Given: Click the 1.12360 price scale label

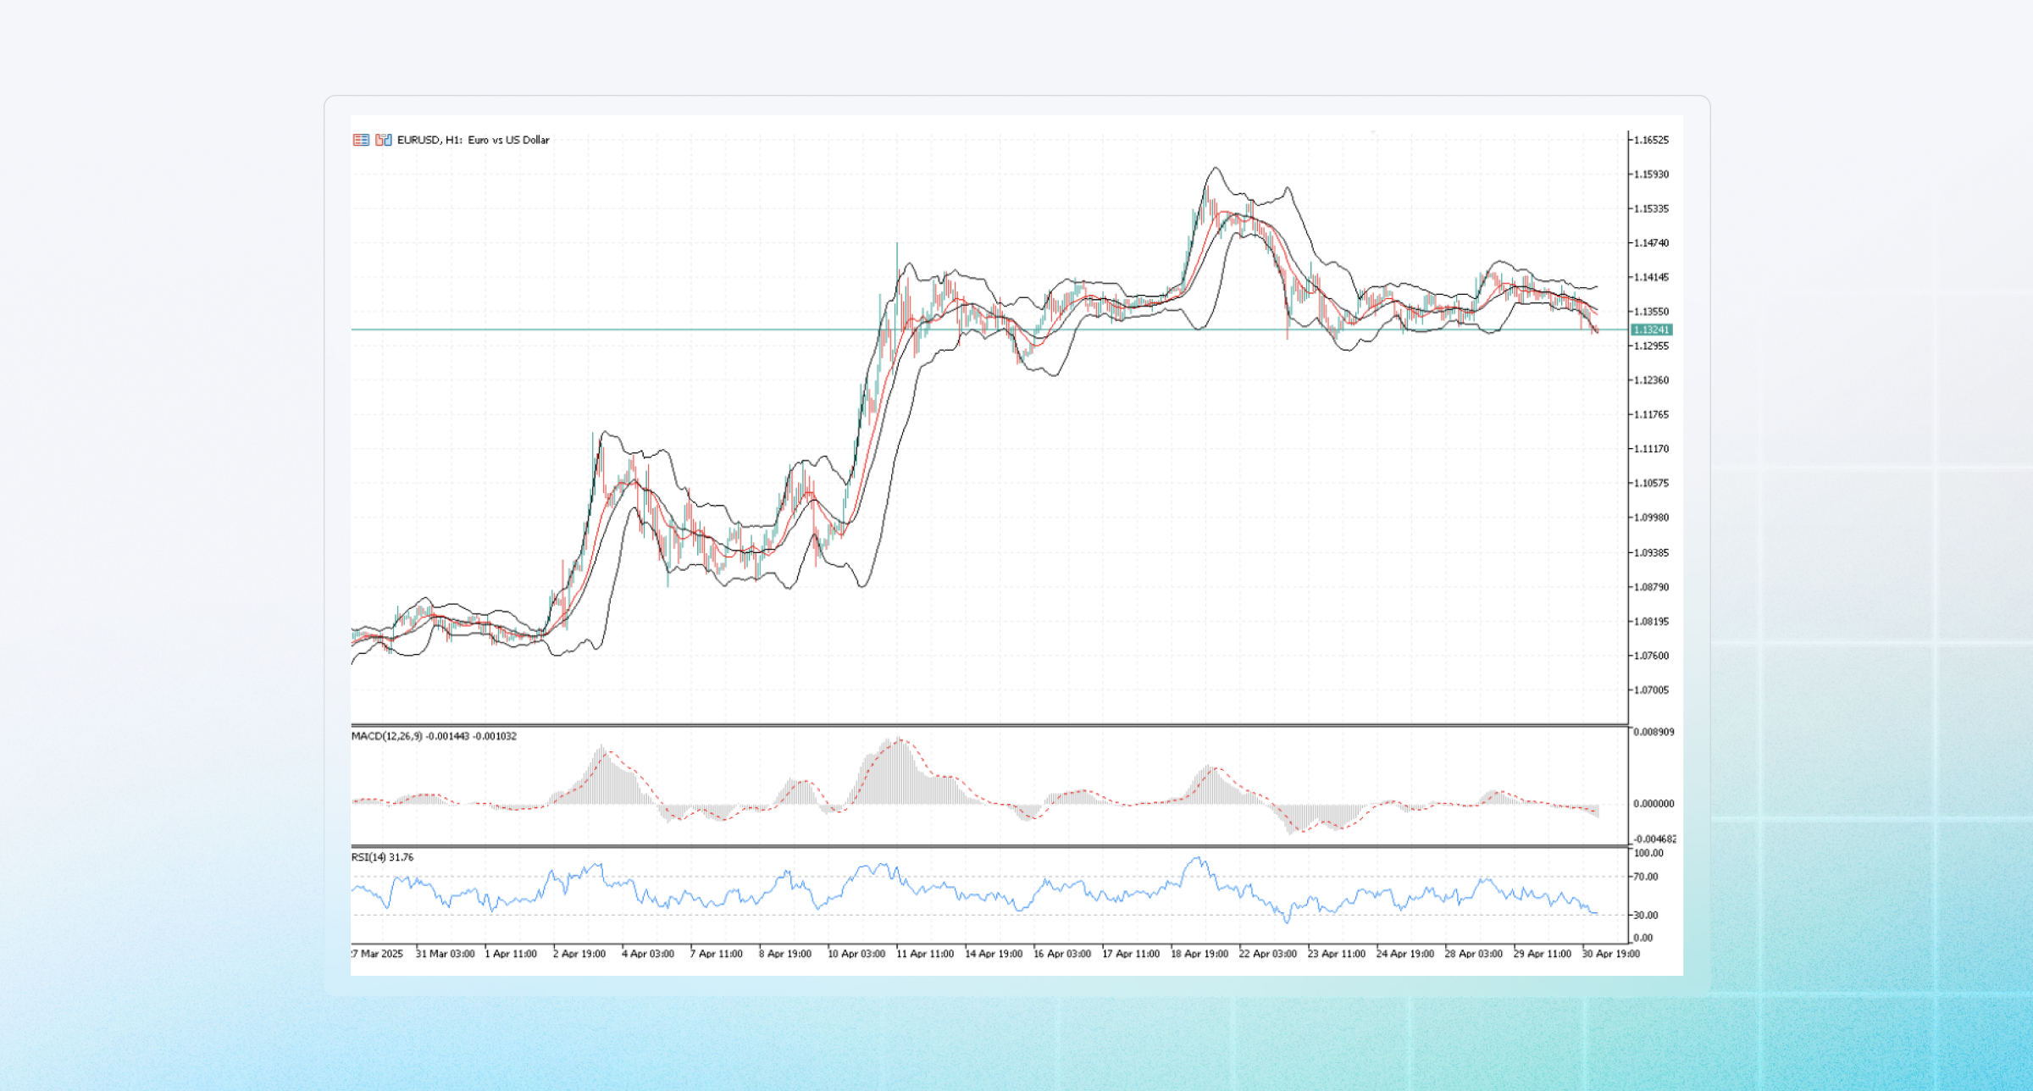Looking at the screenshot, I should click(x=1651, y=380).
